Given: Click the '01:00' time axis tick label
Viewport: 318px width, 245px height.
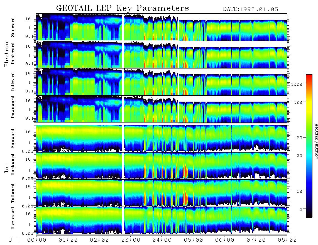Looking at the screenshot, I should 68,240.
